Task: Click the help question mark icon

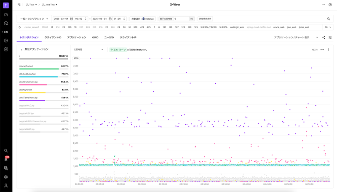Action: point(330,5)
